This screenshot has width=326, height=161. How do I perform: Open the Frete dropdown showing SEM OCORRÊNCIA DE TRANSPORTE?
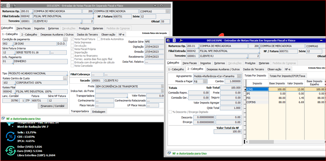pos(162,86)
